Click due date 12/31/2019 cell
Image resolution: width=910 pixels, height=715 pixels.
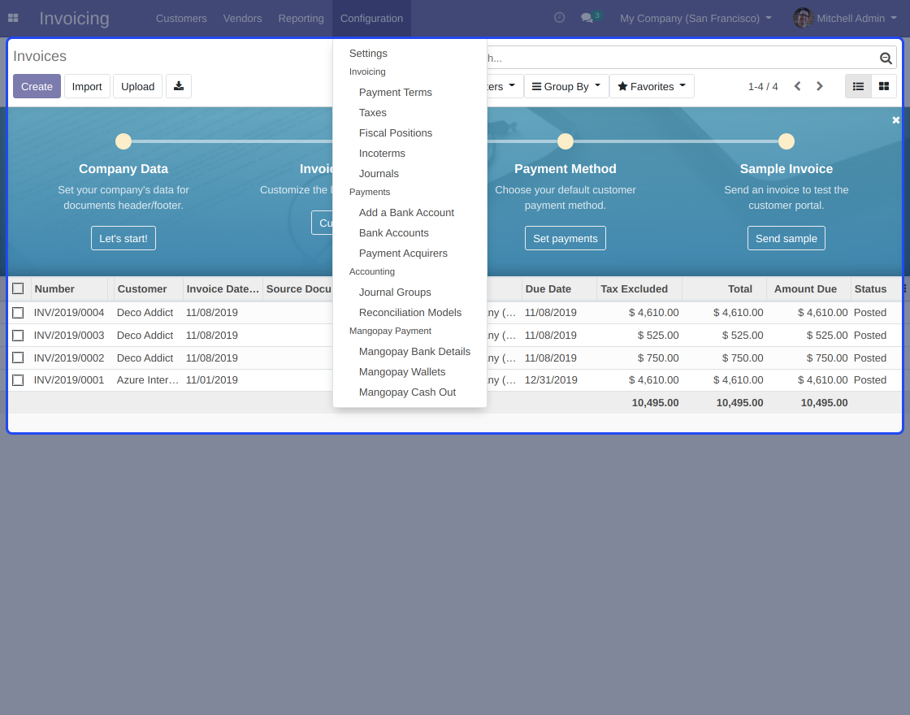coord(551,380)
